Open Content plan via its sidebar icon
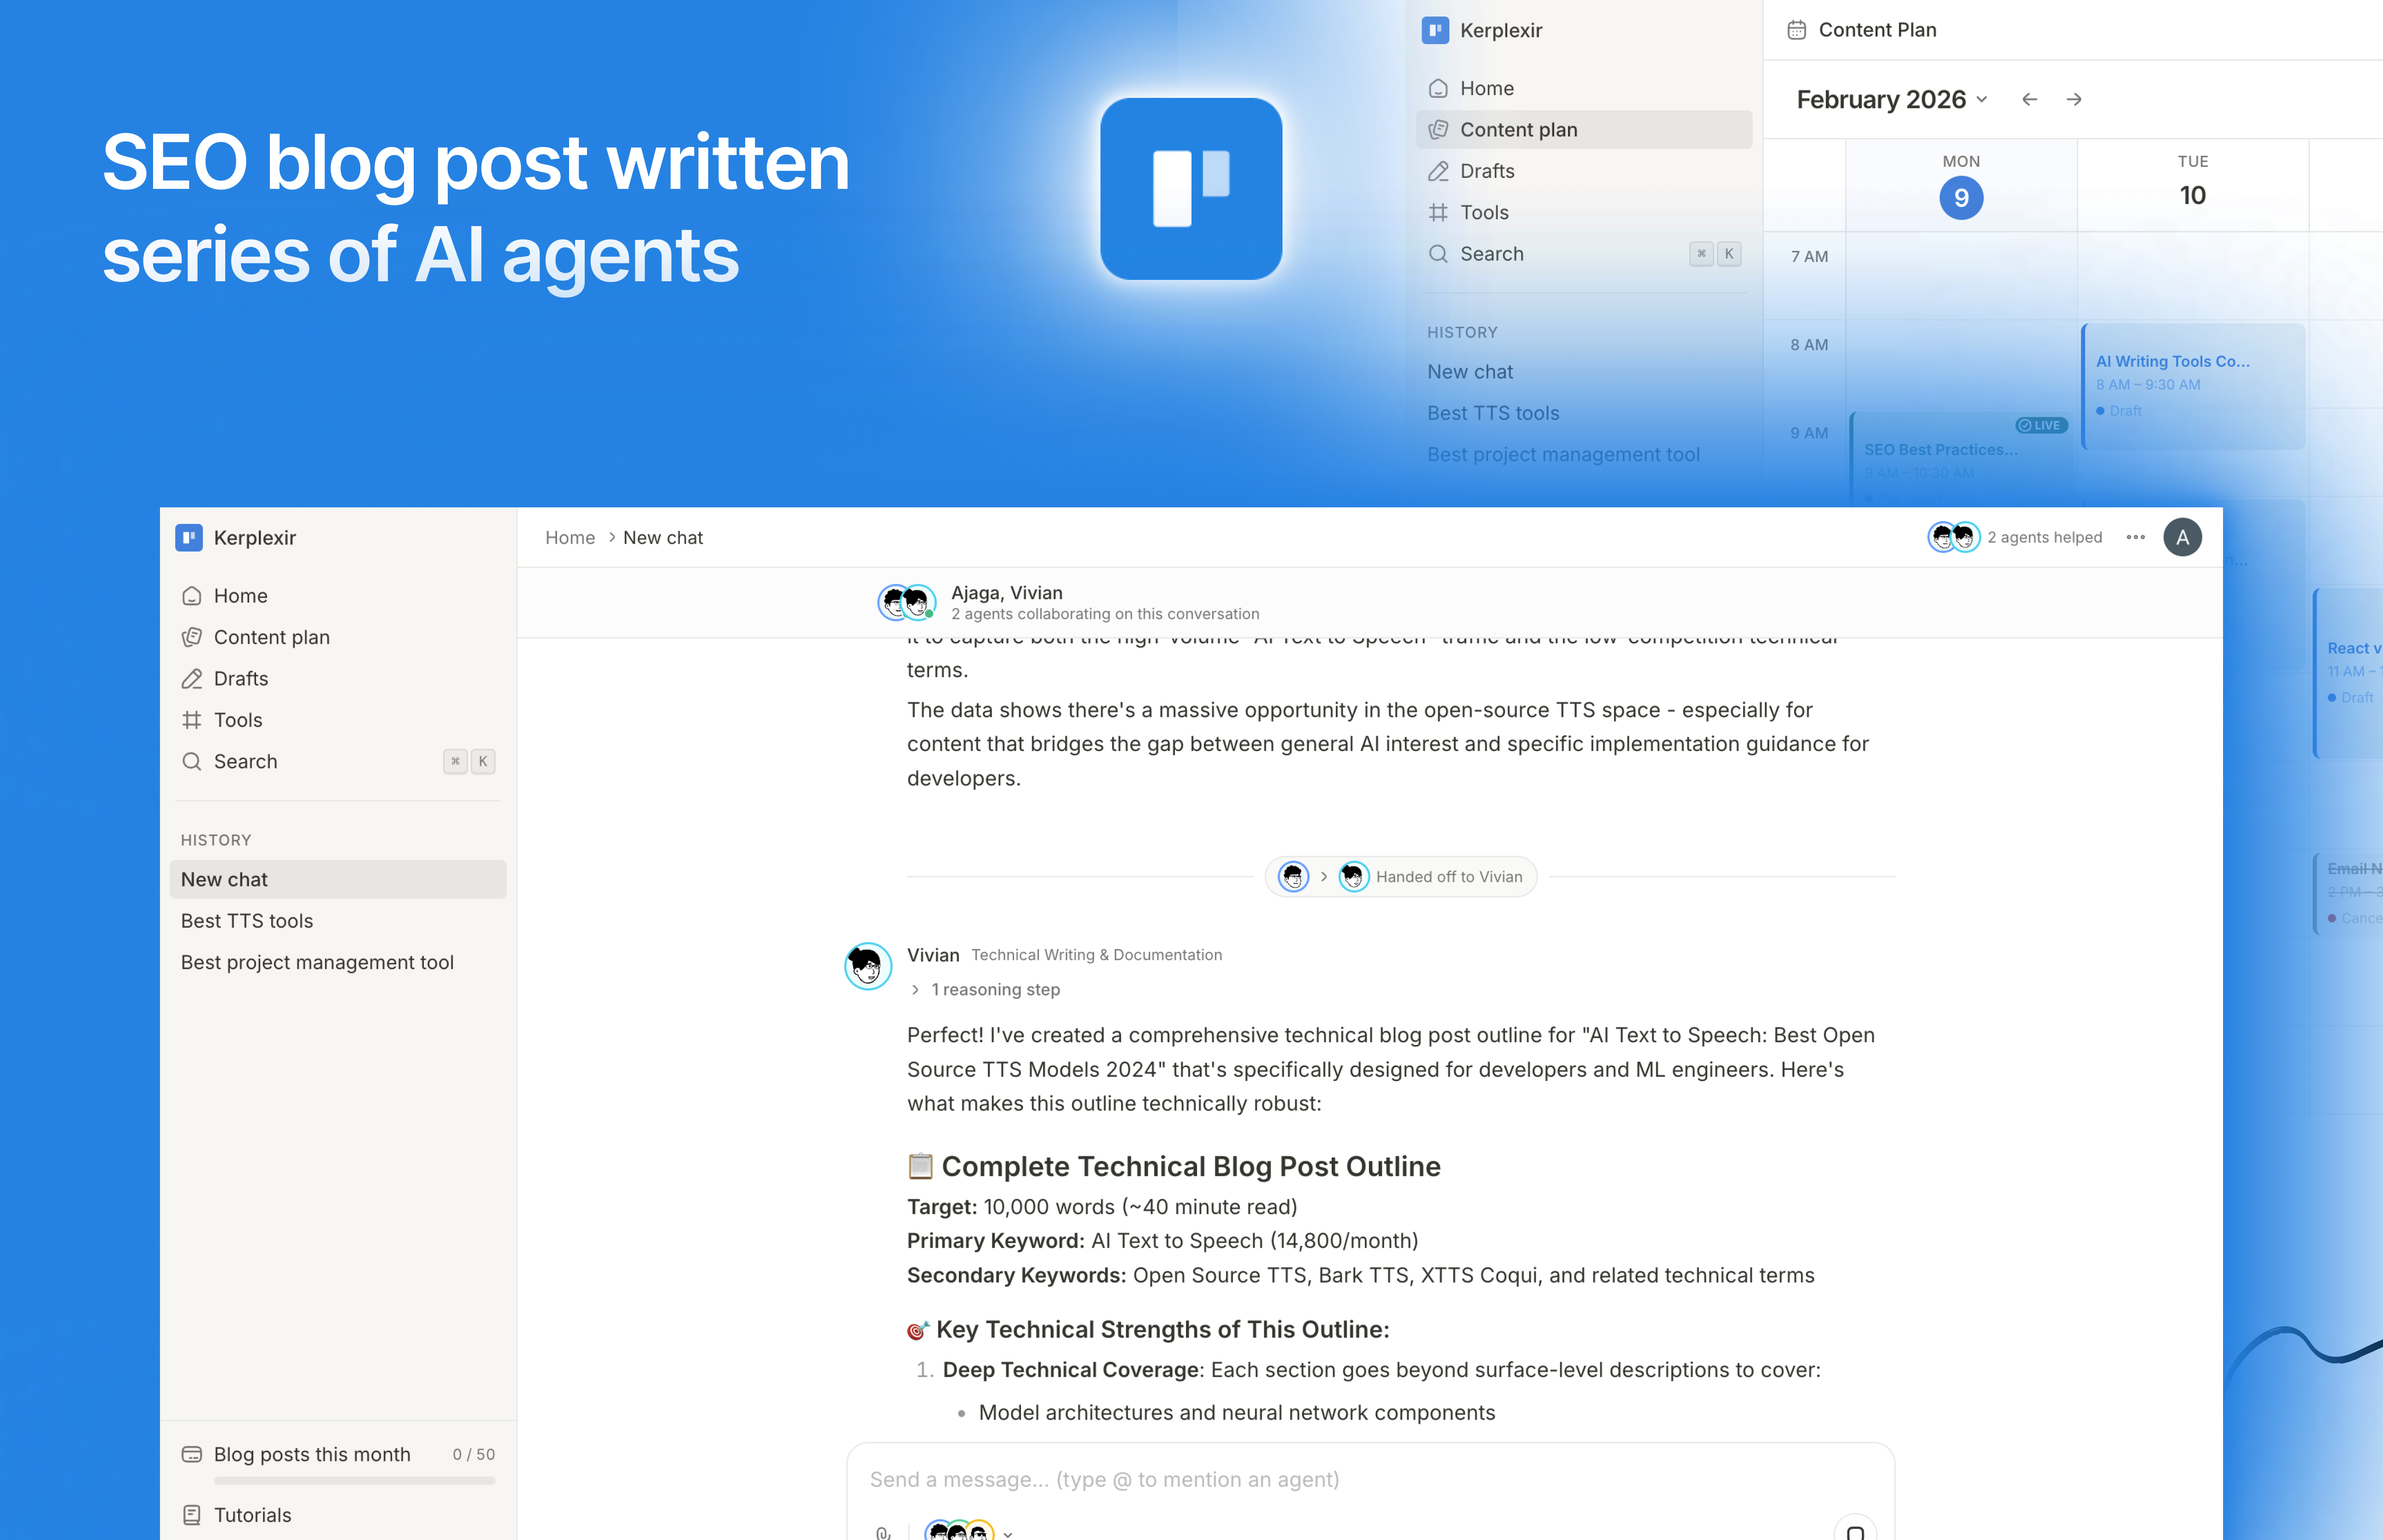 [192, 637]
